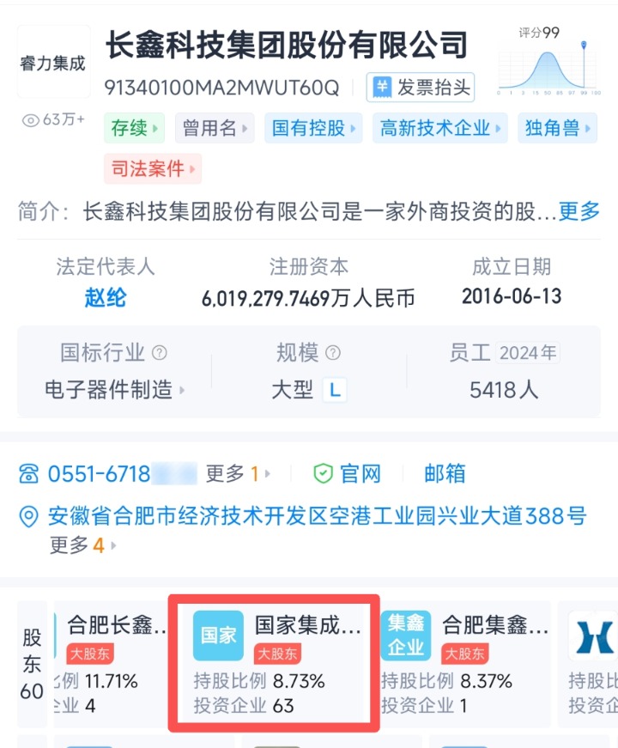Select the 高新技术企业 tag

[x=440, y=128]
